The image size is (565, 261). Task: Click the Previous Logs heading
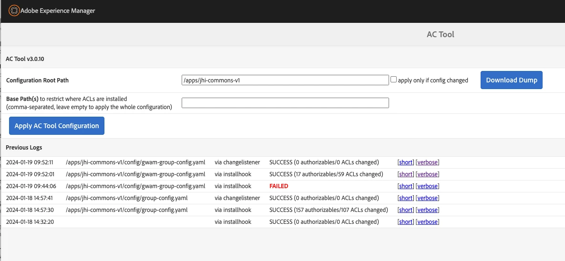(24, 148)
